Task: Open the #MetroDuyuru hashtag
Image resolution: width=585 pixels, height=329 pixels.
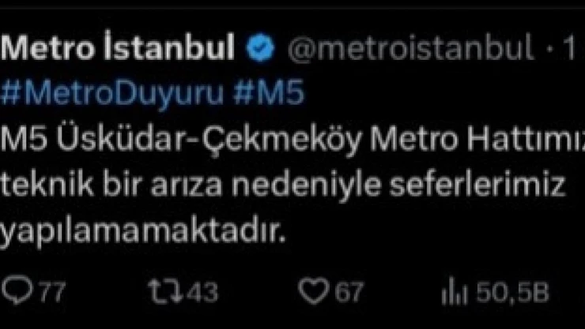Action: click(112, 94)
